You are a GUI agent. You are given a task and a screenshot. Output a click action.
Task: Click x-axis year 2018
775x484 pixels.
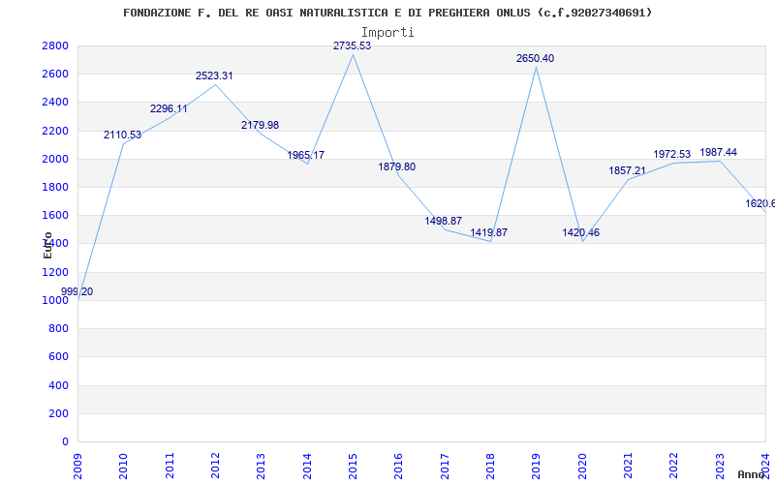[490, 466]
